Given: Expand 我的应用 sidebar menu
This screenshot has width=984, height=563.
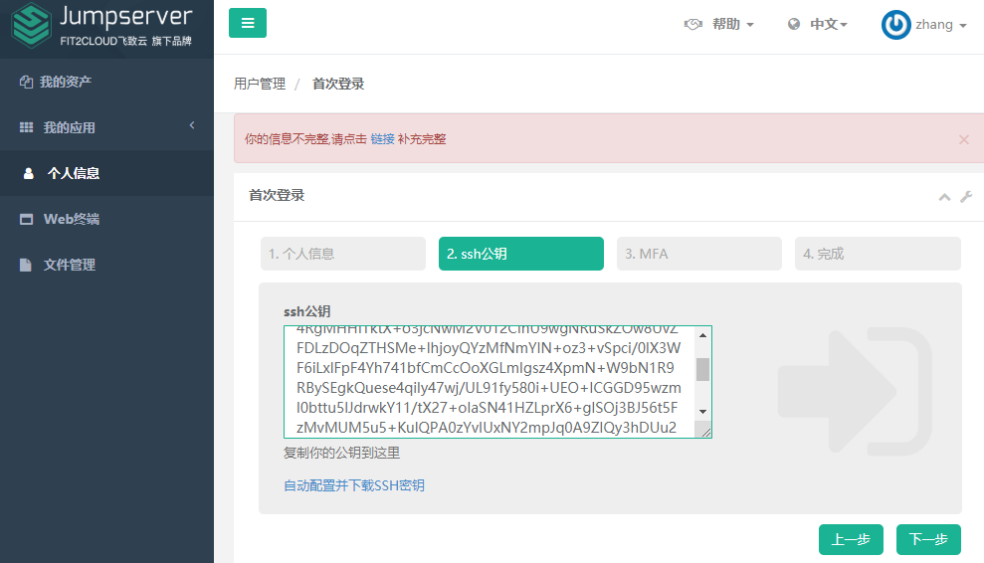Looking at the screenshot, I should (x=70, y=127).
